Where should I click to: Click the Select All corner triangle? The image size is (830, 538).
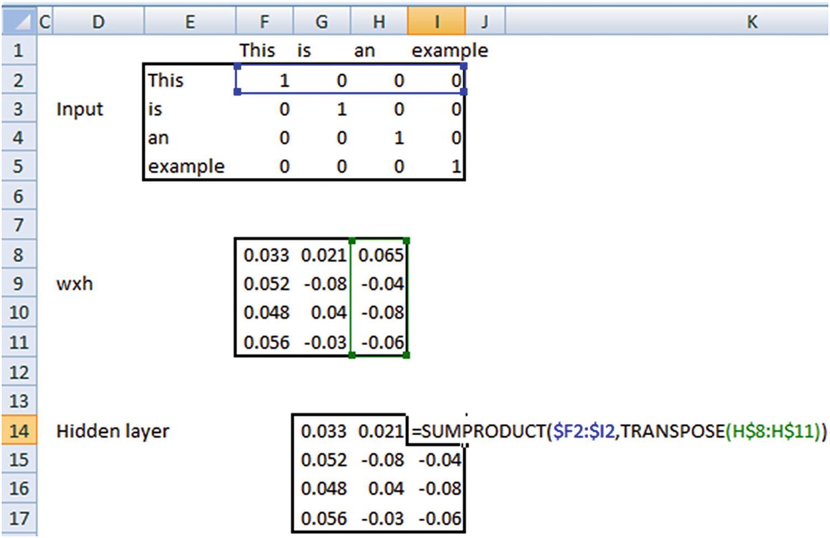coord(19,22)
